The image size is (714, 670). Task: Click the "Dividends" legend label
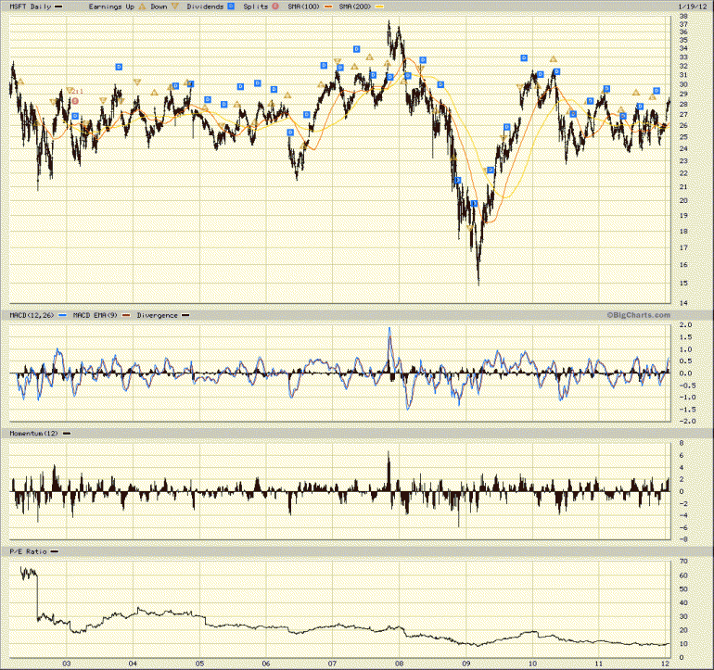tap(205, 6)
